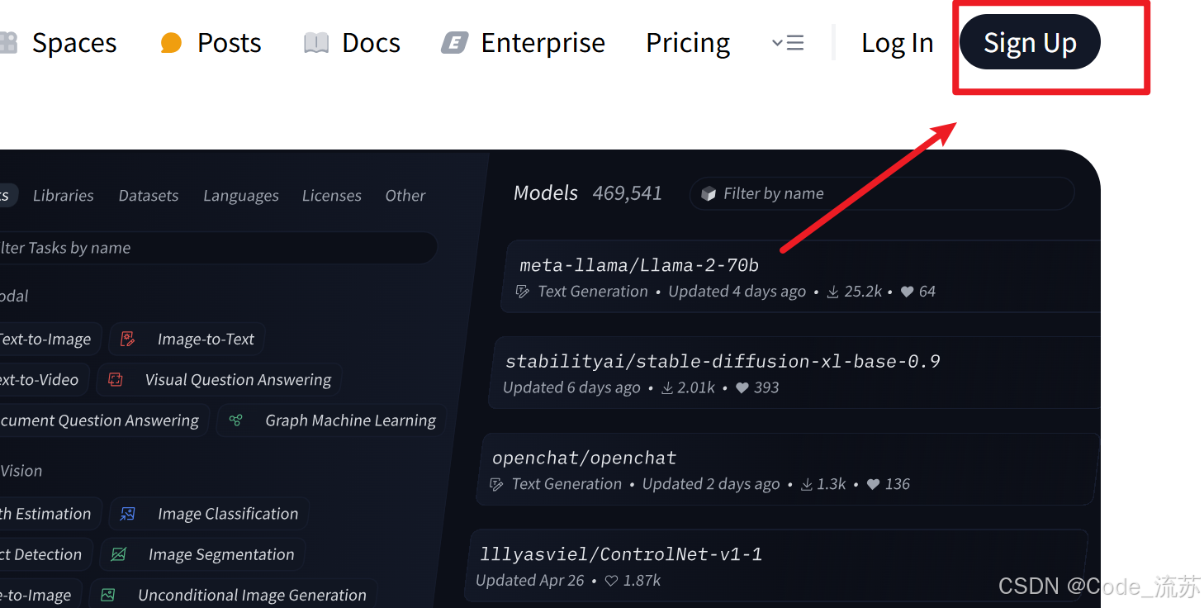1204x608 pixels.
Task: Select Graph Machine Learning task tag
Action: (331, 420)
